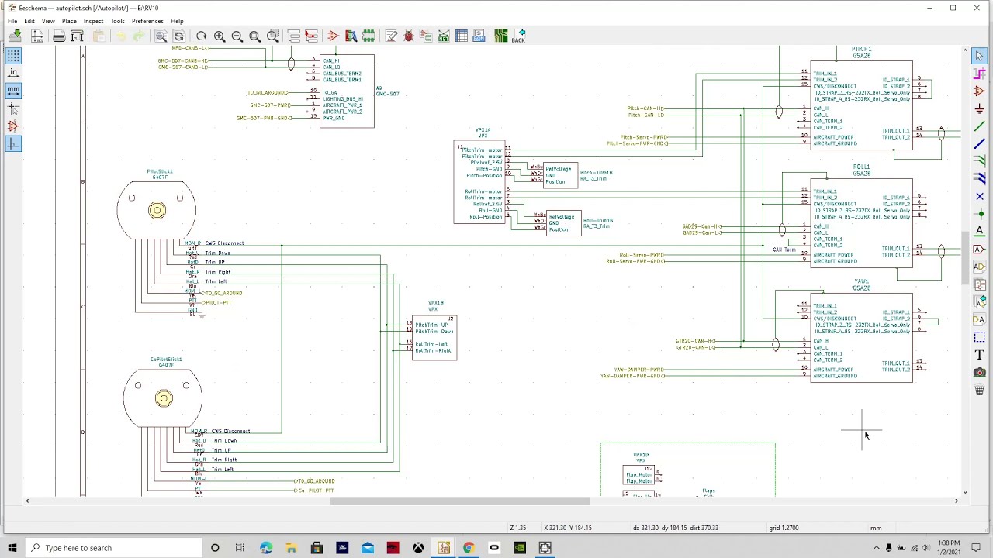Viewport: 993px width, 558px height.
Task: Zoom out of the schematic
Action: (x=237, y=36)
